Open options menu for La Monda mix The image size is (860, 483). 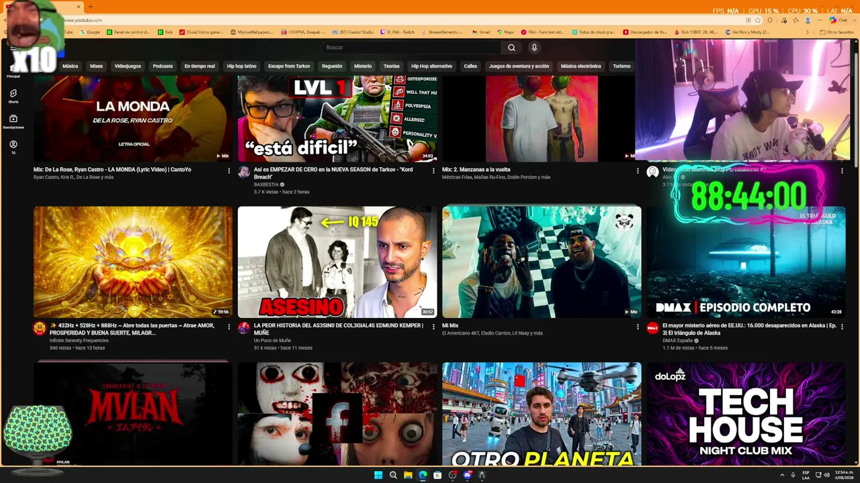coord(229,170)
